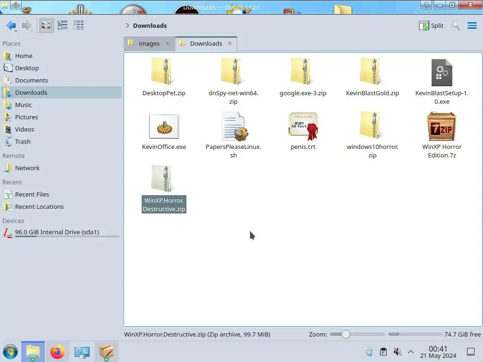The height and width of the screenshot is (362, 483).
Task: Unmute the audio tray icon
Action: [x=397, y=352]
